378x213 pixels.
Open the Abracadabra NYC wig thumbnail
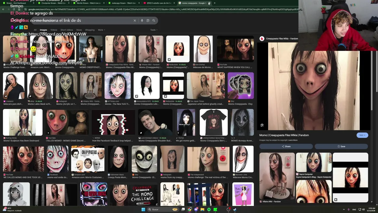(x=146, y=86)
